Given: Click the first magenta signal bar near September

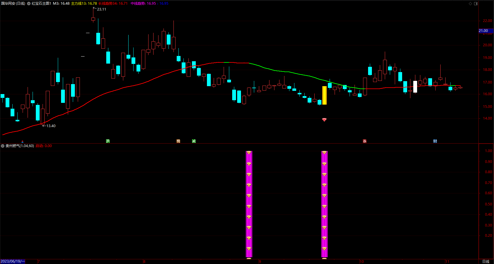Looking at the screenshot, I should point(249,204).
